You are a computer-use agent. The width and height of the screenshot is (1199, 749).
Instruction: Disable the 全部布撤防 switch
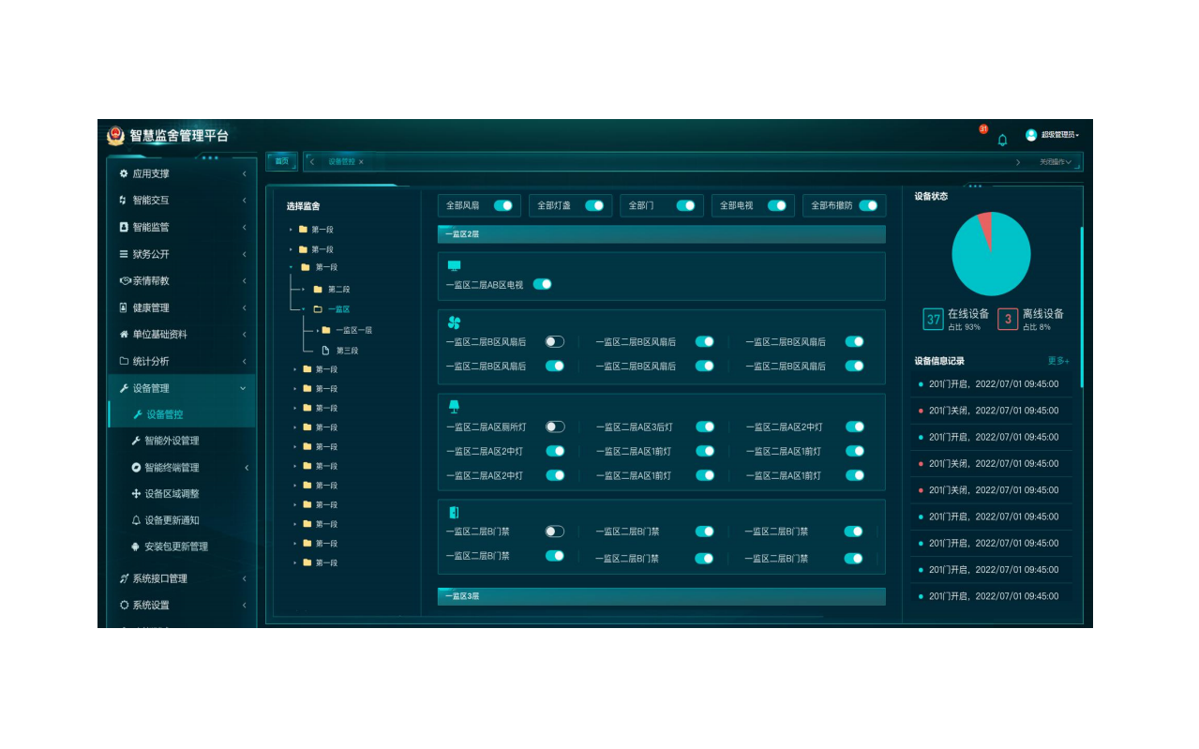[x=868, y=205]
